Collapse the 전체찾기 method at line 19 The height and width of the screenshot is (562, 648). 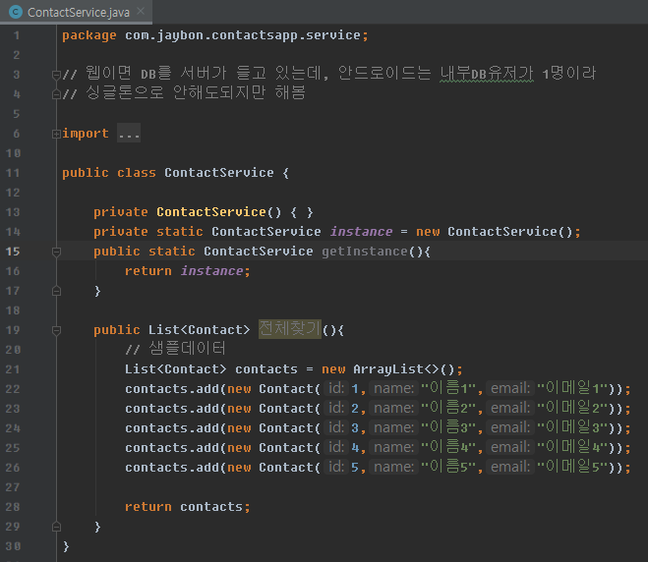(x=57, y=330)
